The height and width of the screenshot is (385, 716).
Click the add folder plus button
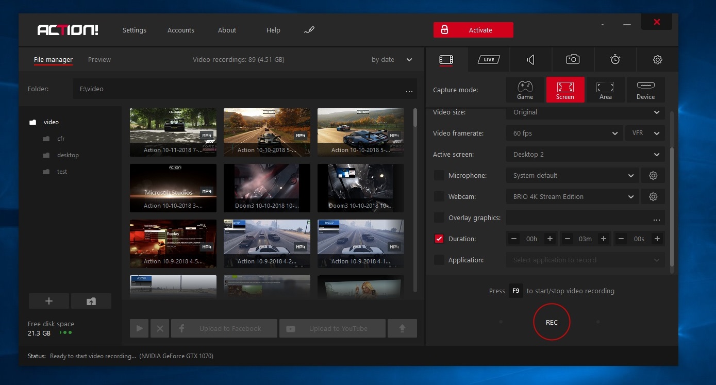click(x=49, y=301)
